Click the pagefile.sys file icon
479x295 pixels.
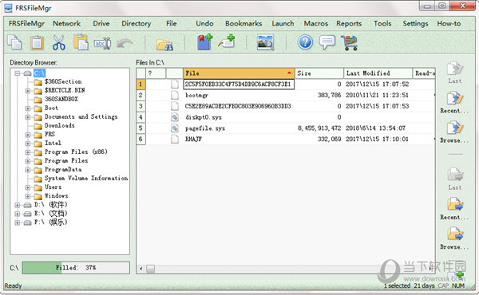tap(175, 128)
